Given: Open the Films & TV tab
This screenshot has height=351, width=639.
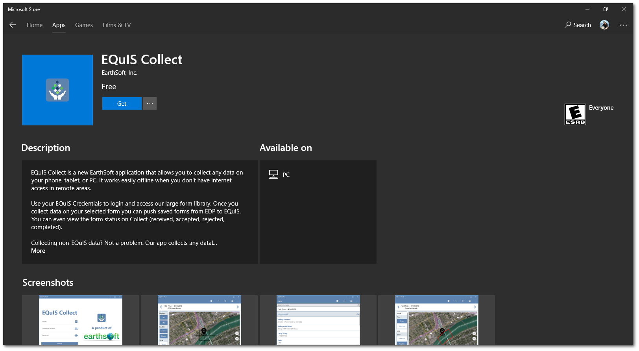Looking at the screenshot, I should (x=116, y=25).
